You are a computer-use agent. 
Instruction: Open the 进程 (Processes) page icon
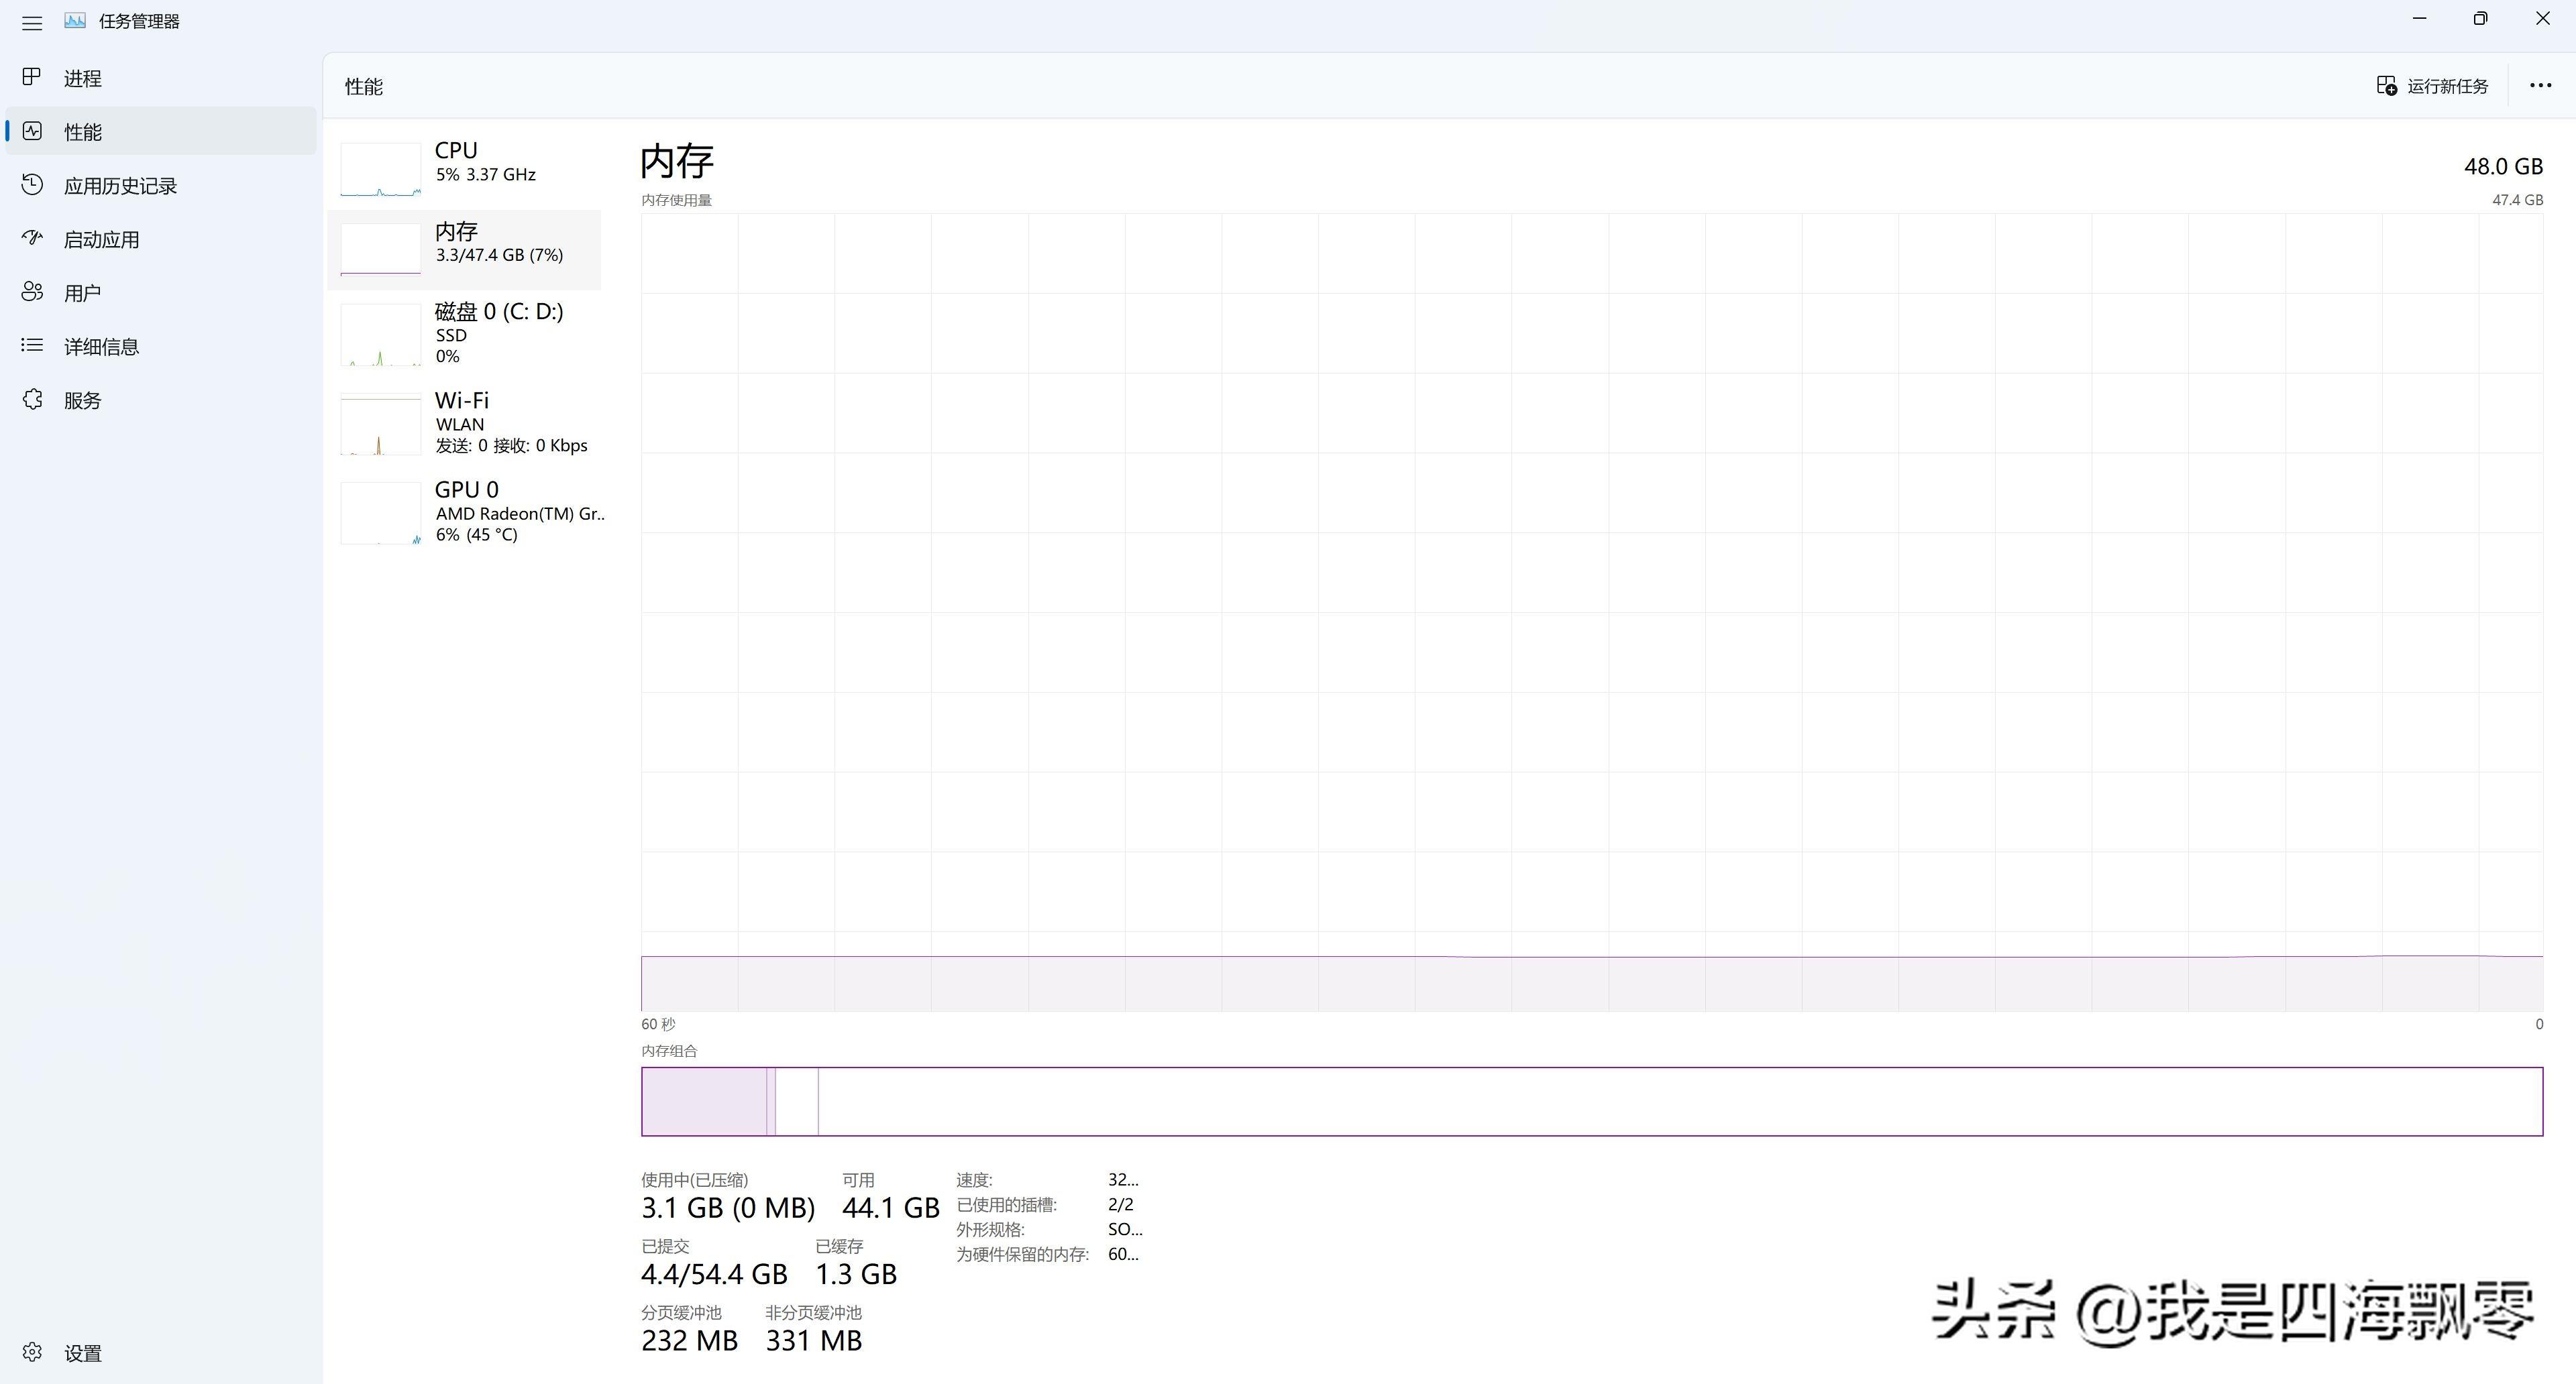point(32,77)
